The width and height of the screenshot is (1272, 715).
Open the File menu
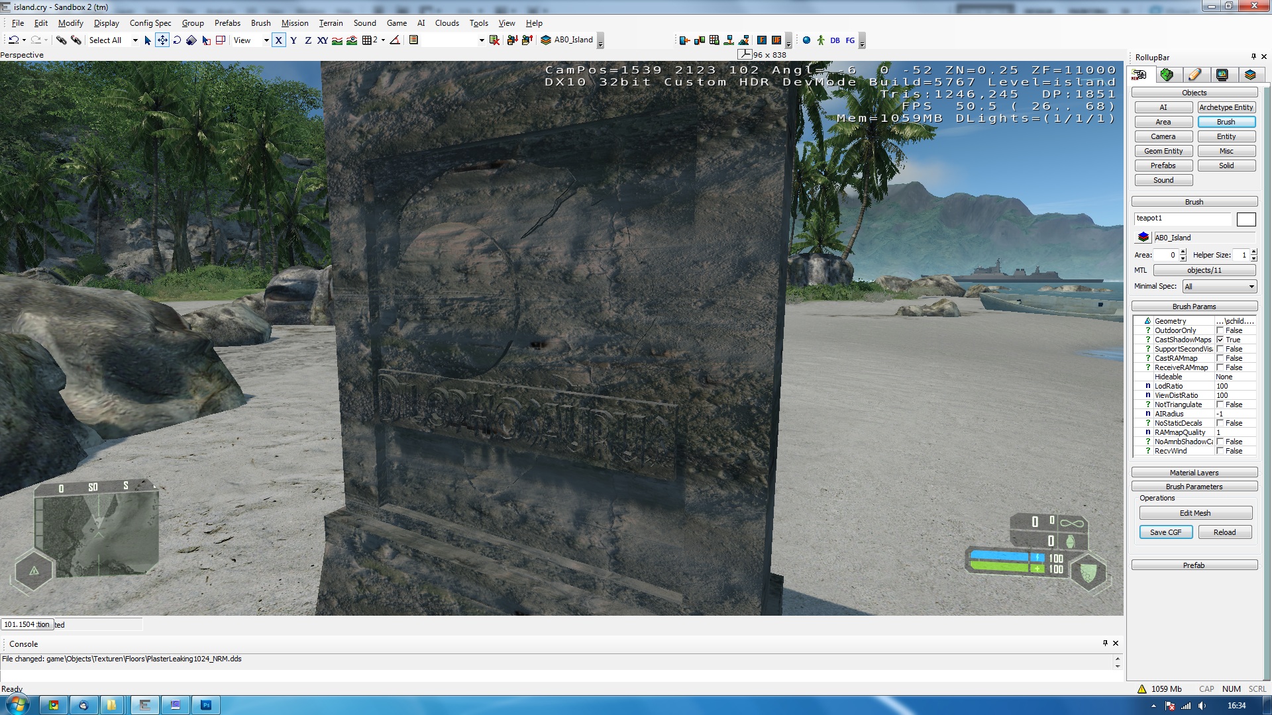[x=18, y=23]
